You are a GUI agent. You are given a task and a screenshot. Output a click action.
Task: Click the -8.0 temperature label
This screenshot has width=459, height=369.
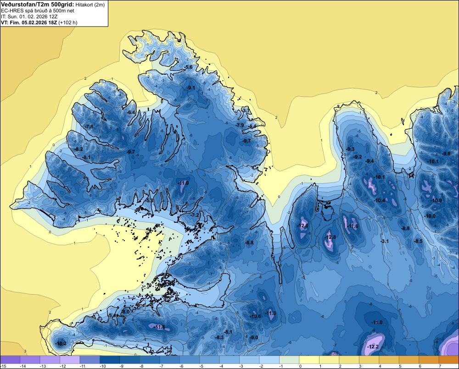click(x=125, y=312)
